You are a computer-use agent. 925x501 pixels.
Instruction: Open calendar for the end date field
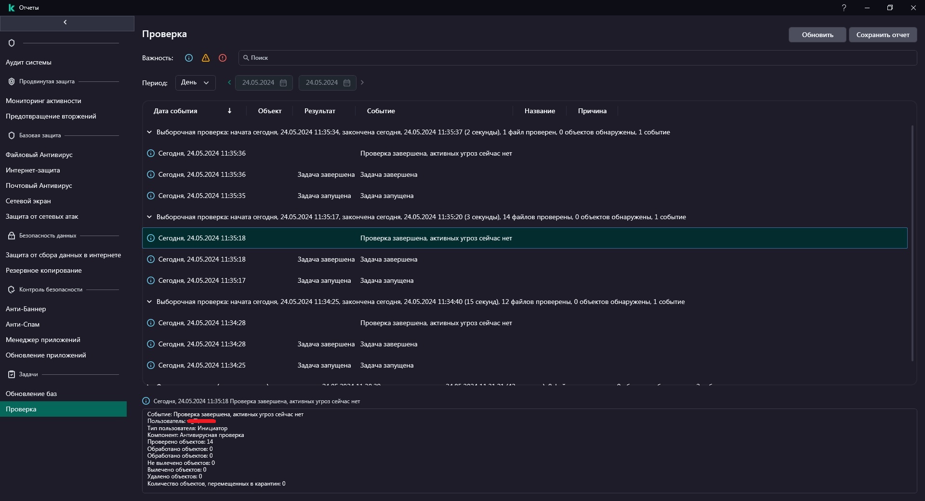347,83
